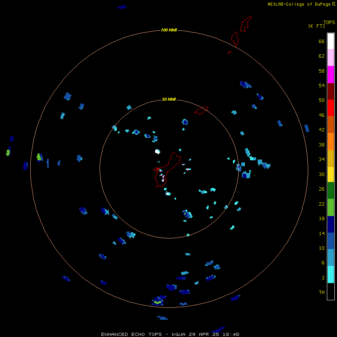Click the "54" legend value

pos(322,85)
